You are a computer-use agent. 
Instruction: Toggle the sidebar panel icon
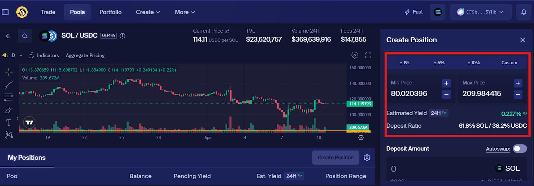(5, 12)
